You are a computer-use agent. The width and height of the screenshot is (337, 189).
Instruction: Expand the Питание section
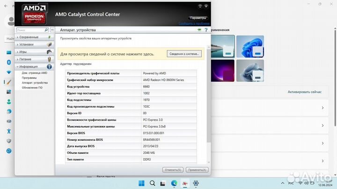click(x=34, y=59)
